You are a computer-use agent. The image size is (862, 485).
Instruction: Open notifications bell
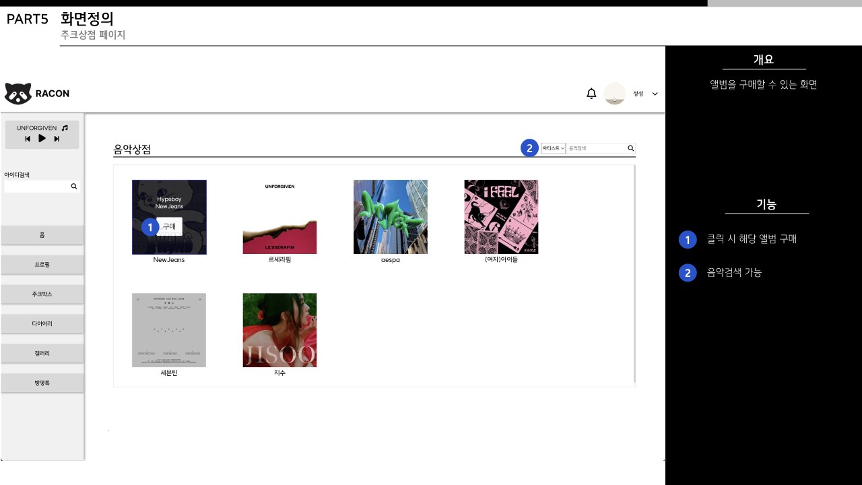point(591,94)
